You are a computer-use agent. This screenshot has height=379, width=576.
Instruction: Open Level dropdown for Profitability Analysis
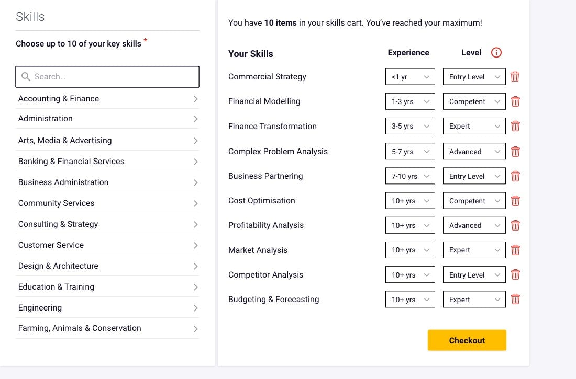474,225
